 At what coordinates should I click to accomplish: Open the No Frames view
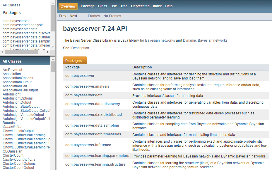(112, 16)
